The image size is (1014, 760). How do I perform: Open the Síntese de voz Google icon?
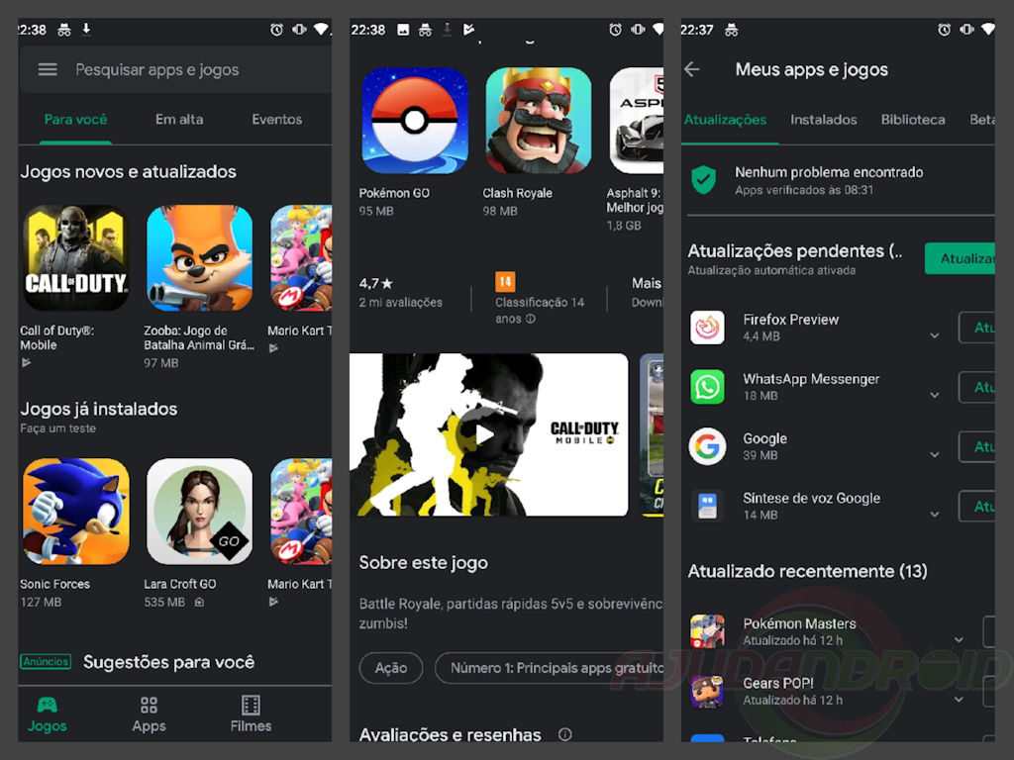[x=707, y=506]
